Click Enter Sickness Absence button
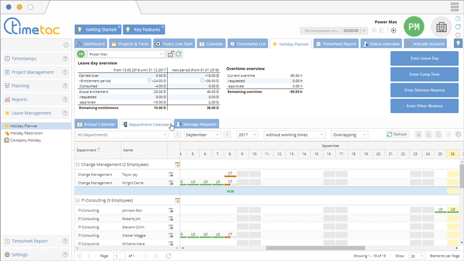The width and height of the screenshot is (464, 261). coord(424,90)
